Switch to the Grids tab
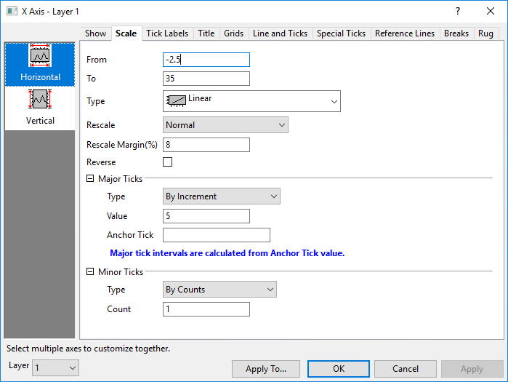The height and width of the screenshot is (382, 508). click(x=233, y=33)
